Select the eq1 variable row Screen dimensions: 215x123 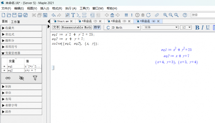pos(21,66)
